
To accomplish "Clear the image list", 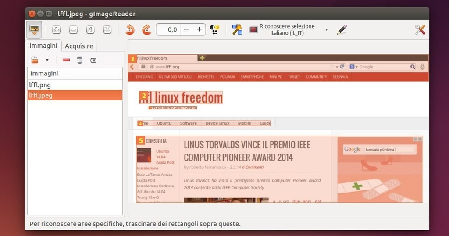I will 93,60.
